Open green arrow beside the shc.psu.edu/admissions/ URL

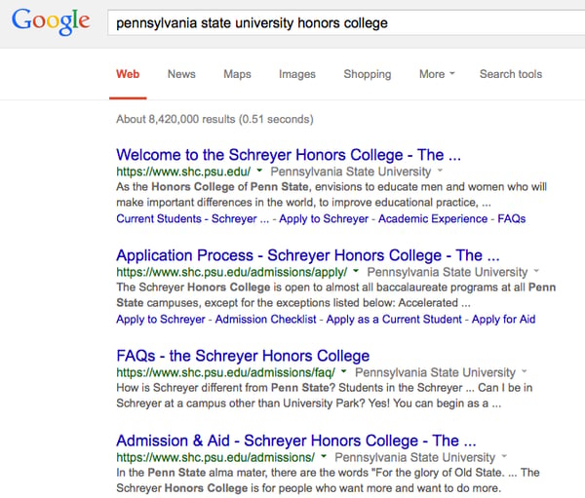click(x=324, y=456)
